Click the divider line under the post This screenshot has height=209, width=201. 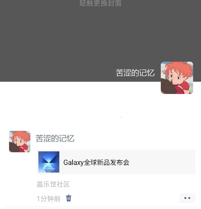[100, 207]
